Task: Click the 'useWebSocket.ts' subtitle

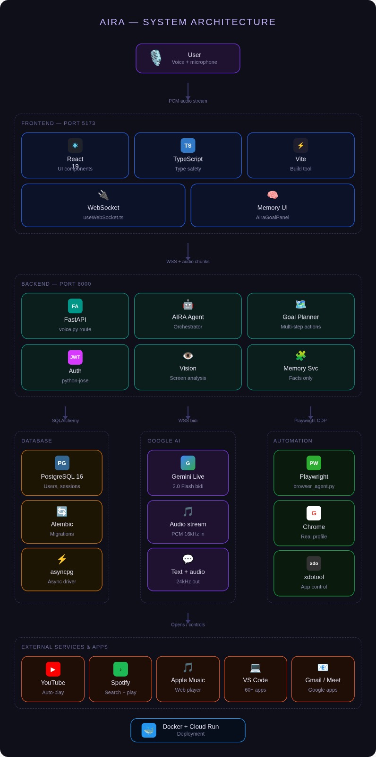Action: (103, 218)
